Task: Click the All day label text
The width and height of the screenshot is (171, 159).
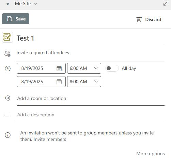Action: click(129, 68)
